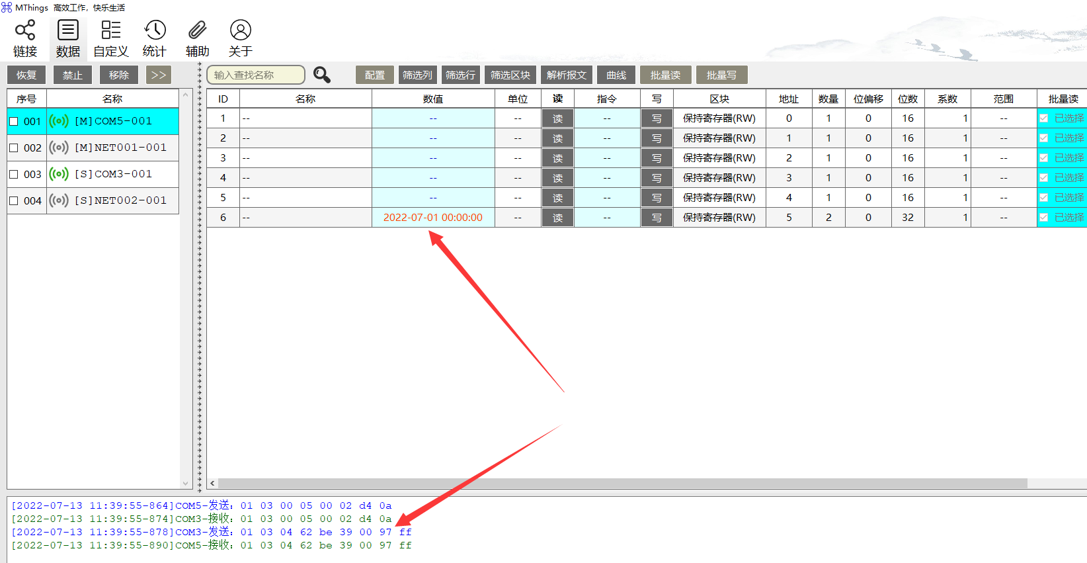Open the 关于 (About) person icon
1087x563 pixels.
click(240, 30)
